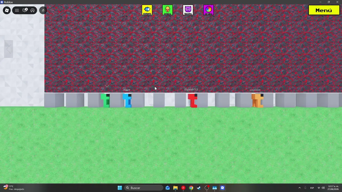Open the red play-button app in taskbar
Viewport: 342px width, 192px height.
(x=183, y=188)
